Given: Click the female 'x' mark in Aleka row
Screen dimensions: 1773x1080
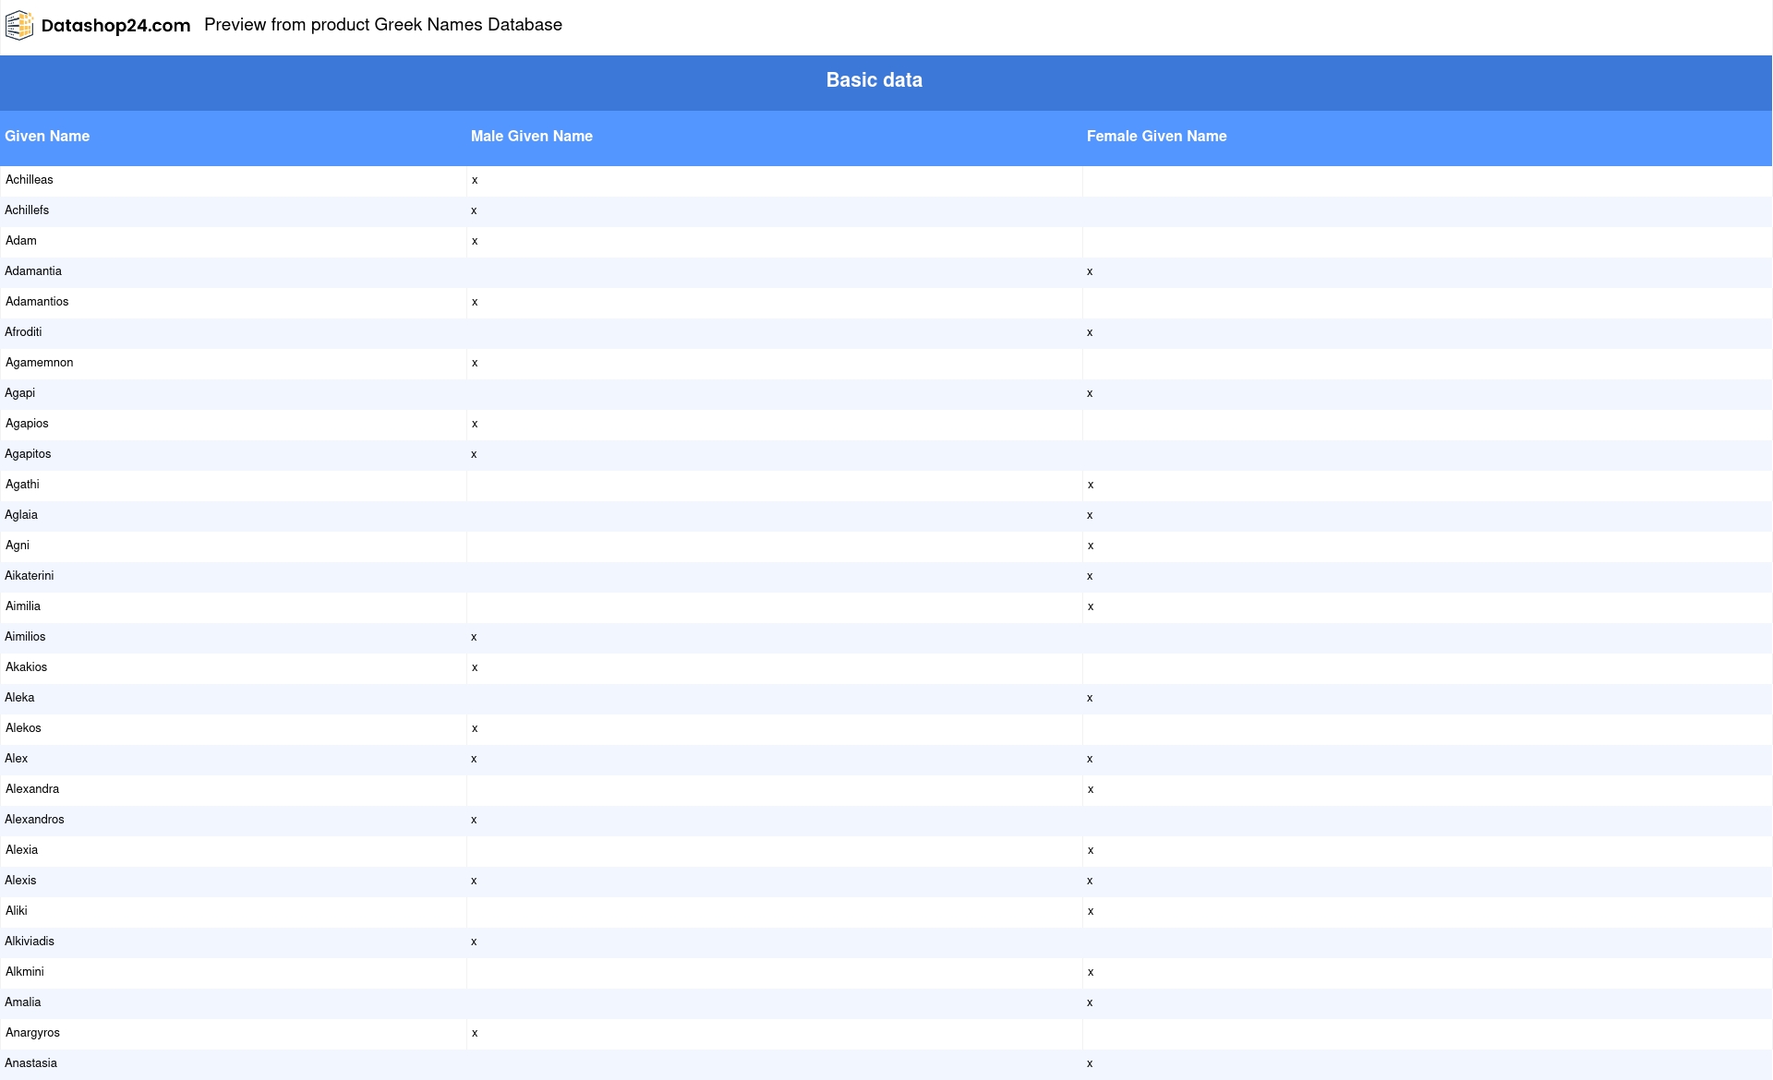Looking at the screenshot, I should pyautogui.click(x=1090, y=699).
